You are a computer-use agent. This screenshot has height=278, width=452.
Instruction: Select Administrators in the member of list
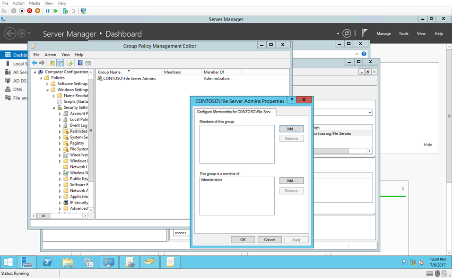click(x=212, y=180)
